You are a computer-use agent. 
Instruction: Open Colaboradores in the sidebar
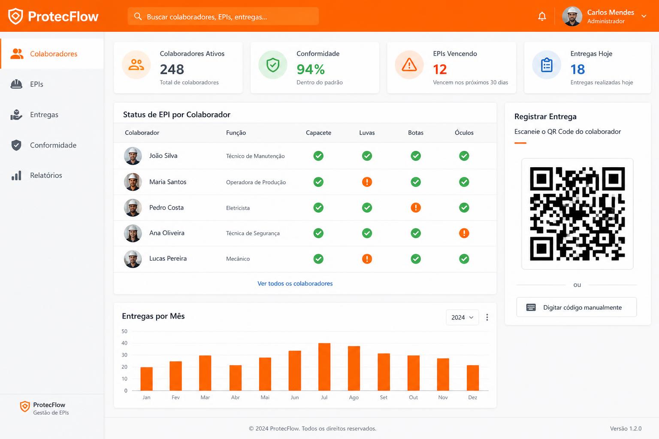[x=52, y=54]
